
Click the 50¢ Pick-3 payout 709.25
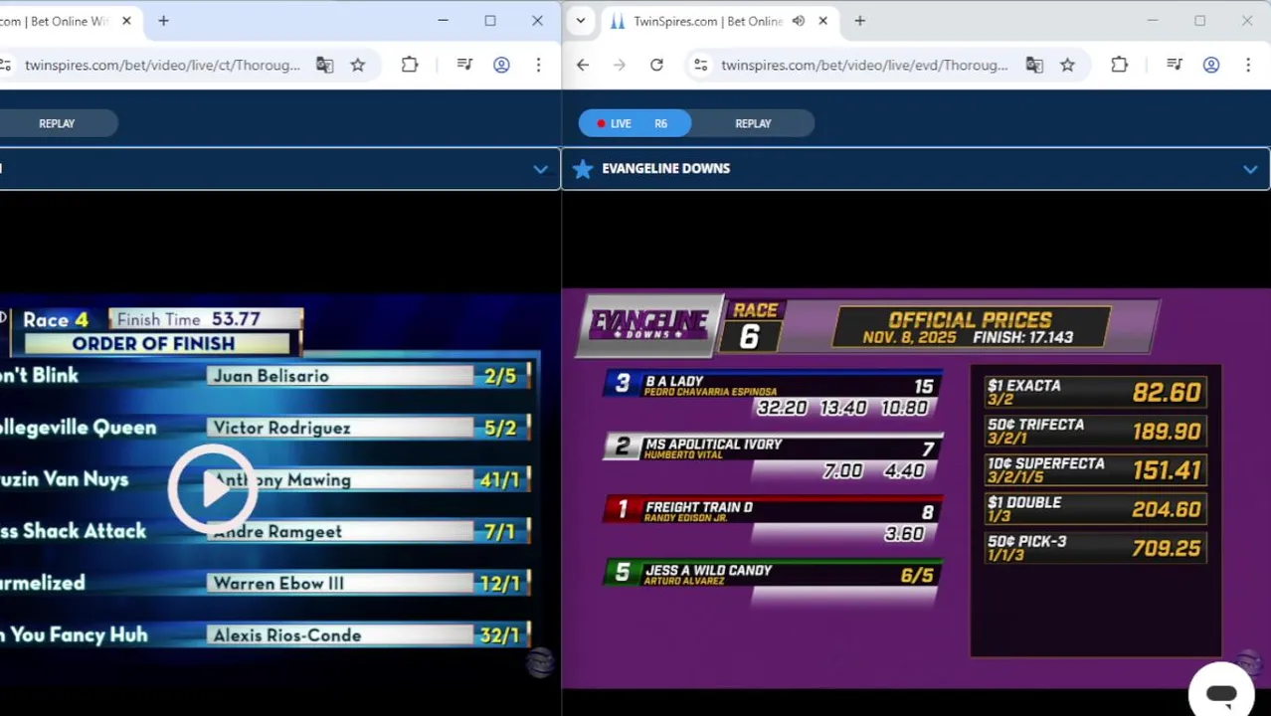point(1167,548)
